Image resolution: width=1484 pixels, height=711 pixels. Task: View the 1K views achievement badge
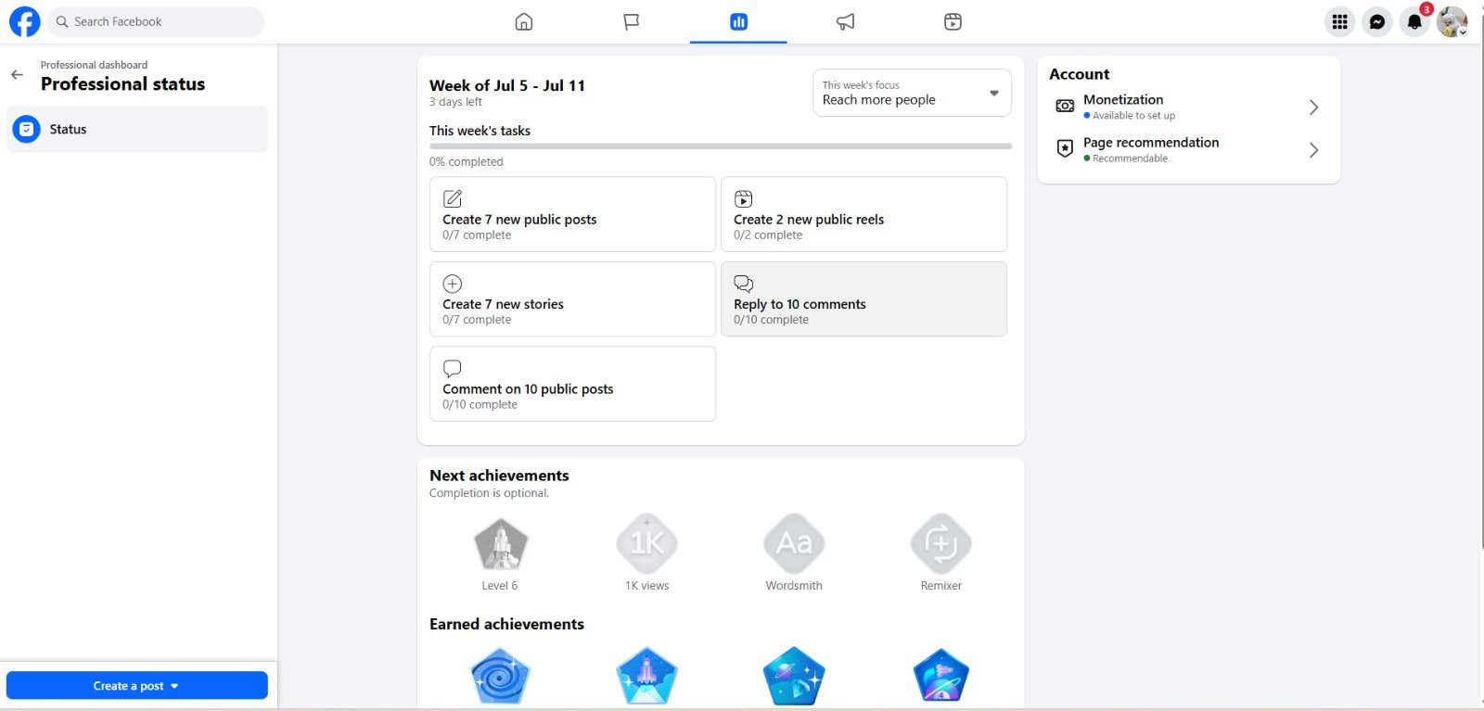pyautogui.click(x=646, y=544)
